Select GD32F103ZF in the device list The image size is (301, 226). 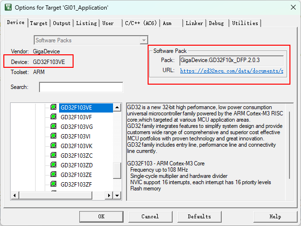coord(76,185)
